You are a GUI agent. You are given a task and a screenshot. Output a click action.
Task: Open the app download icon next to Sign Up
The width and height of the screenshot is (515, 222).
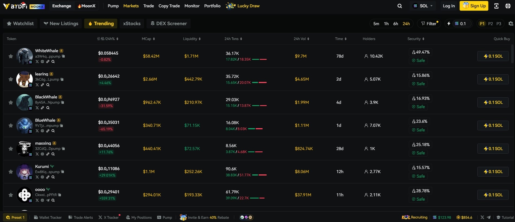coord(496,6)
